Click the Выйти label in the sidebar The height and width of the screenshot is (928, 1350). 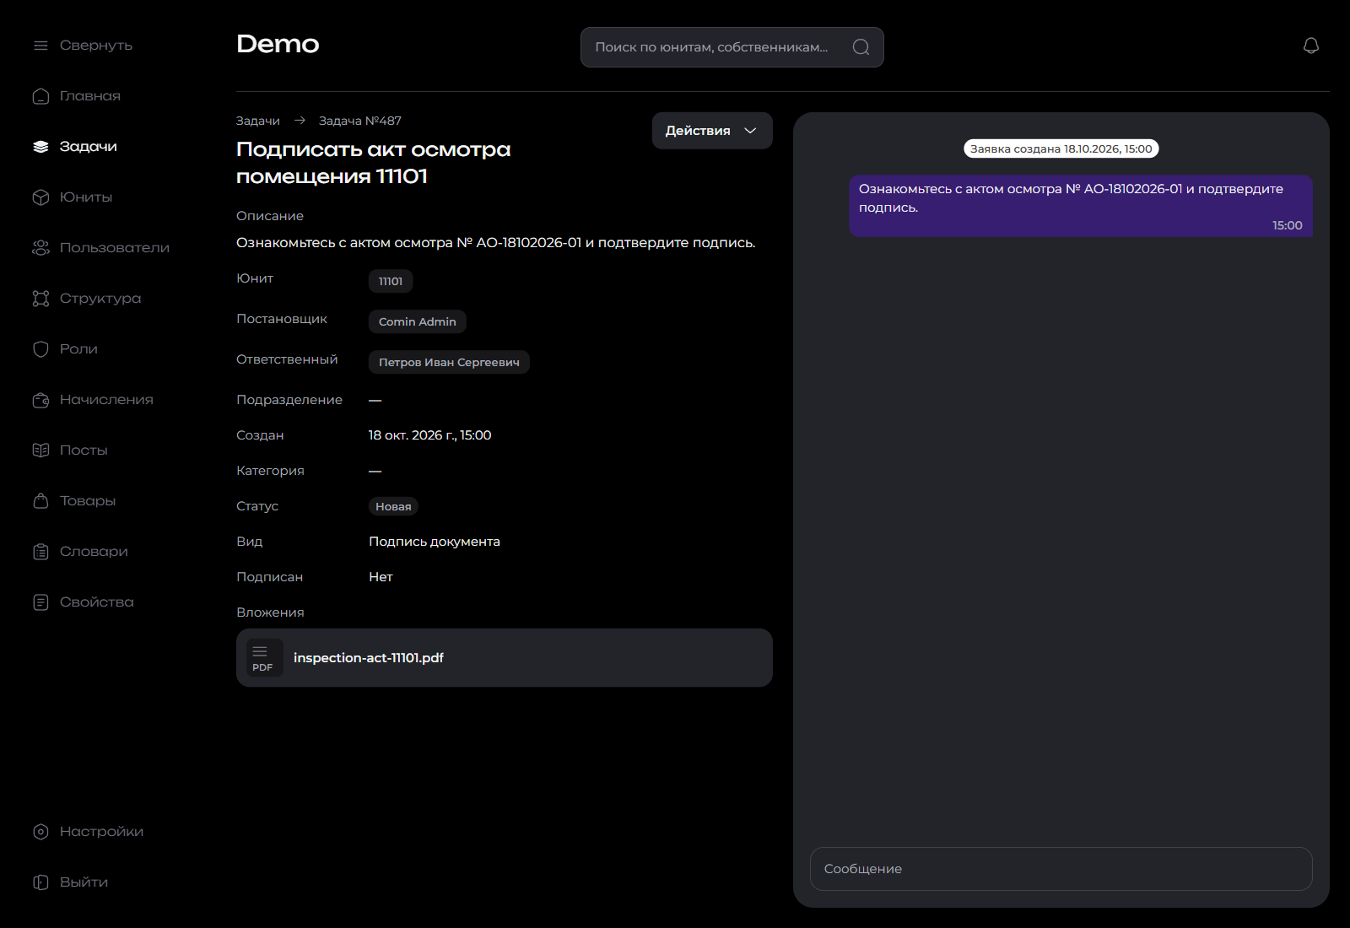[x=84, y=882]
